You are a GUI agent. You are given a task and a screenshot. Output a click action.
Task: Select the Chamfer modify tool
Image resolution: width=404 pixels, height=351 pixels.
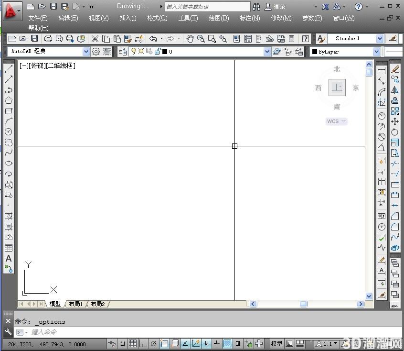[395, 216]
